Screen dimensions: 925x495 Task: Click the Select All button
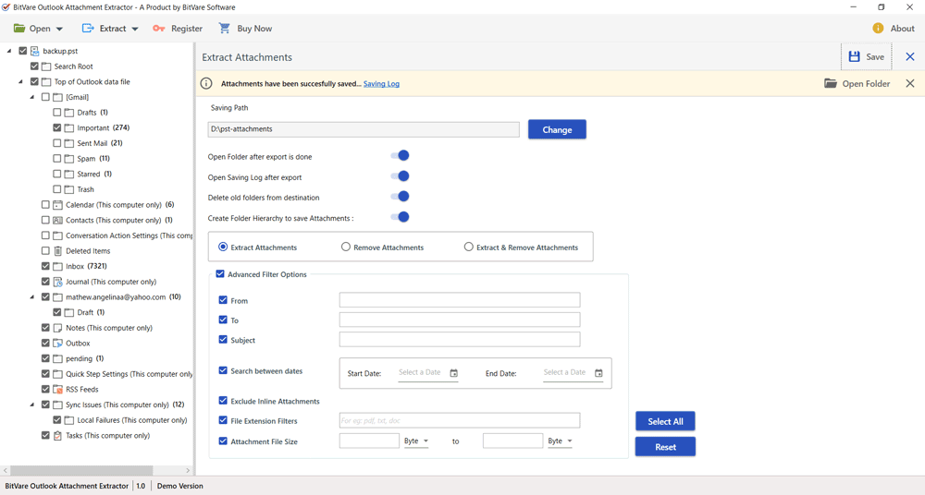[x=665, y=421]
